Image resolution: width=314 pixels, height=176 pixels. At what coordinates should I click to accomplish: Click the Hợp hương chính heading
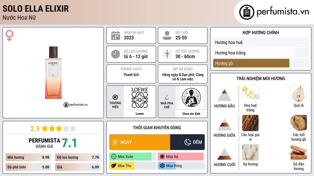click(261, 32)
